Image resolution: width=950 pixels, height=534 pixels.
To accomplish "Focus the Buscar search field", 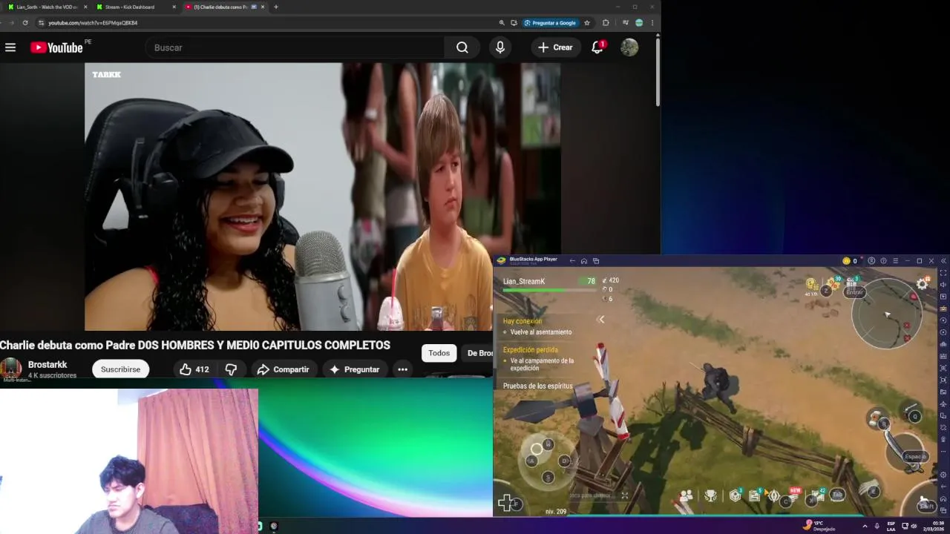I will pyautogui.click(x=295, y=47).
